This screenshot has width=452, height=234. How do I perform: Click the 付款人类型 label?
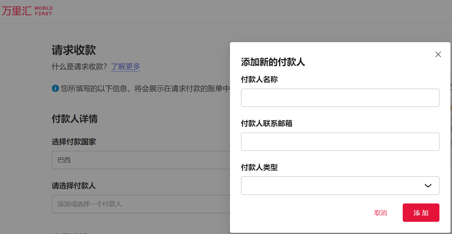click(259, 167)
